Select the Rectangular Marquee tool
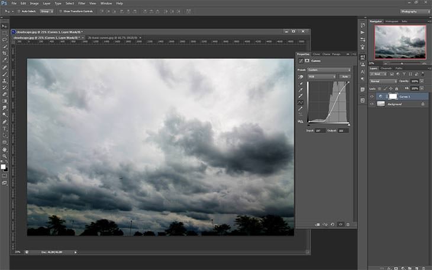432x270 pixels. (4, 33)
